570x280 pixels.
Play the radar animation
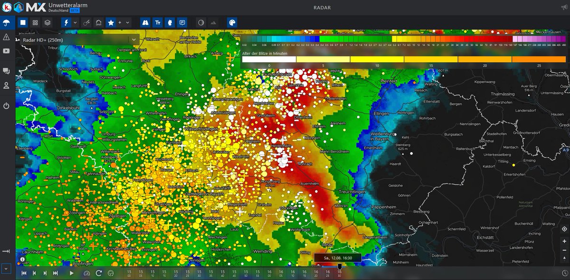(72, 273)
